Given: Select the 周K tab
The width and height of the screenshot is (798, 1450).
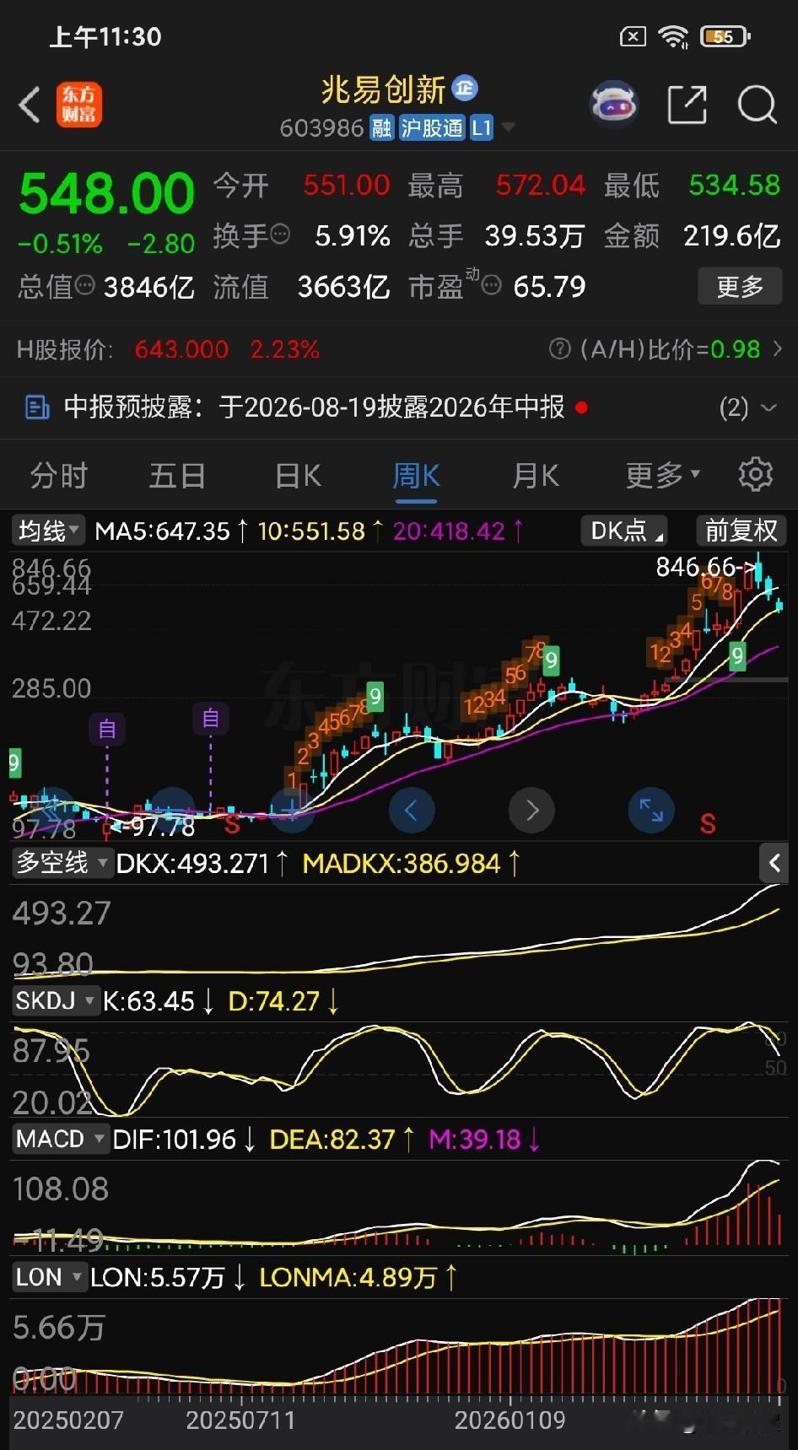Looking at the screenshot, I should click(416, 476).
